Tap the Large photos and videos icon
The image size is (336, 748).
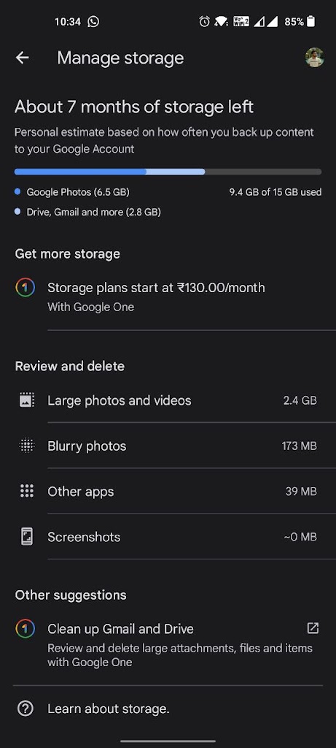(x=27, y=400)
